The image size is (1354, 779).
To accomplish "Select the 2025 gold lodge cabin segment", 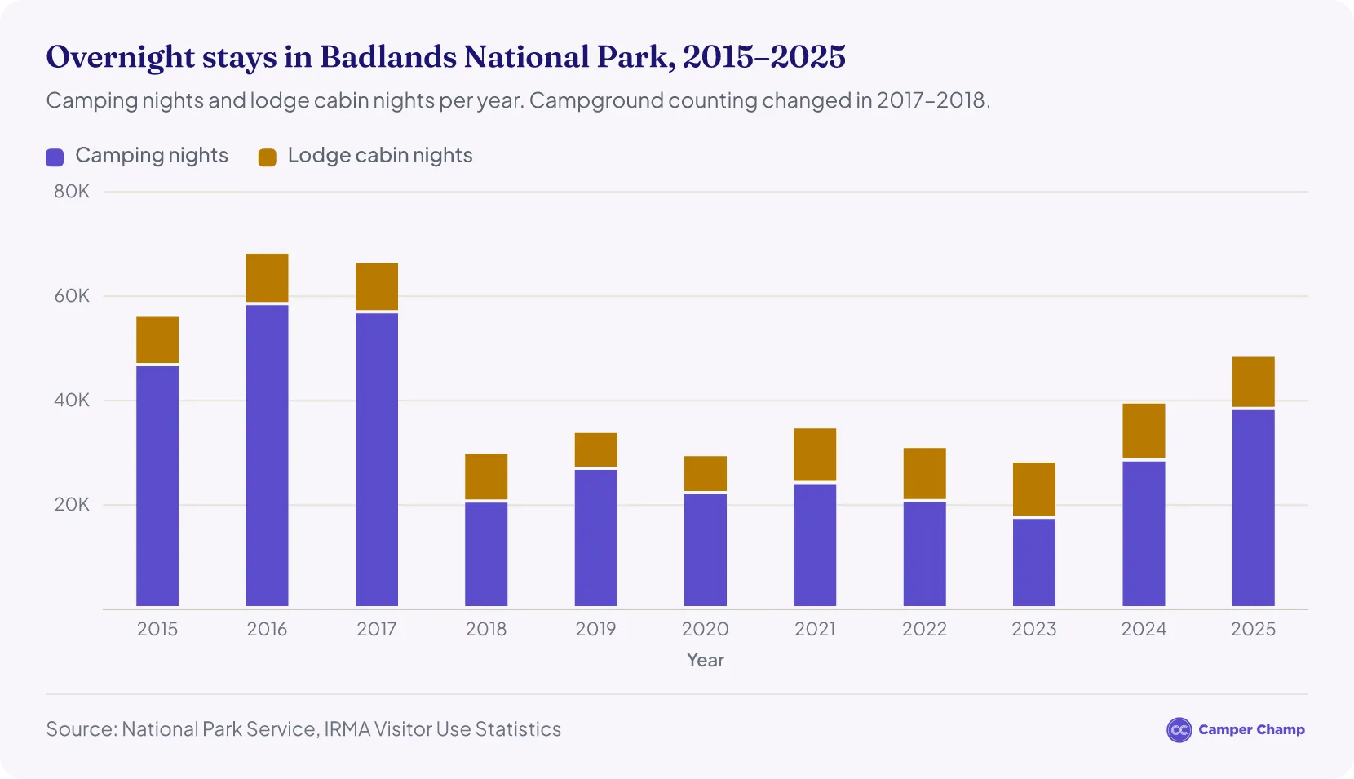I will 1254,382.
